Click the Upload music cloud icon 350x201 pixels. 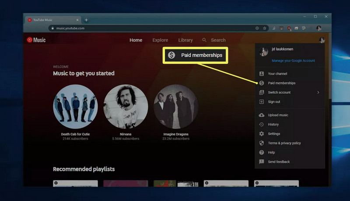(x=262, y=115)
